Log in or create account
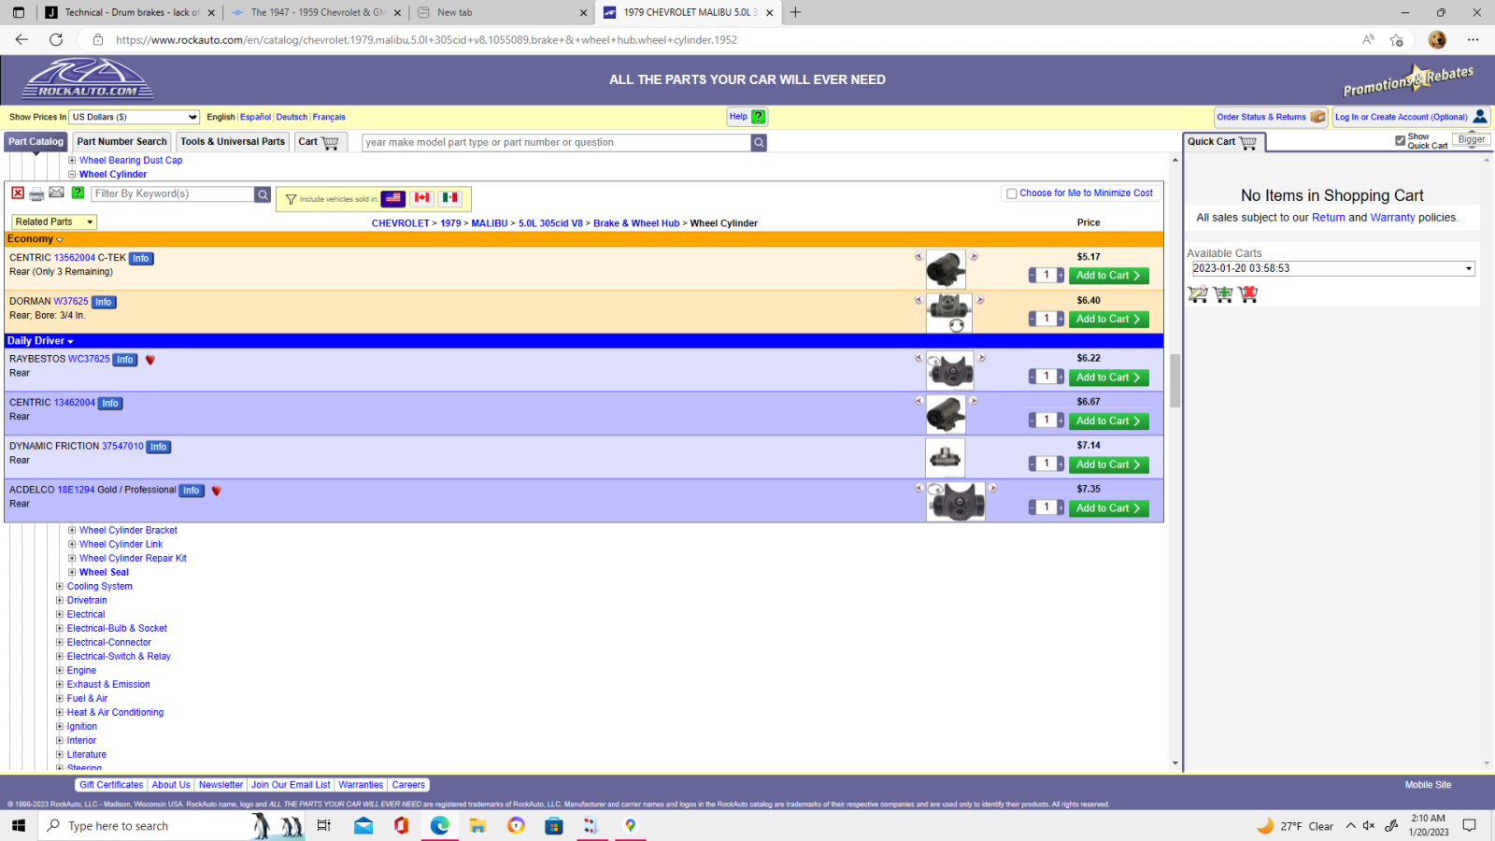Viewport: 1495px width, 841px height. click(x=1411, y=117)
